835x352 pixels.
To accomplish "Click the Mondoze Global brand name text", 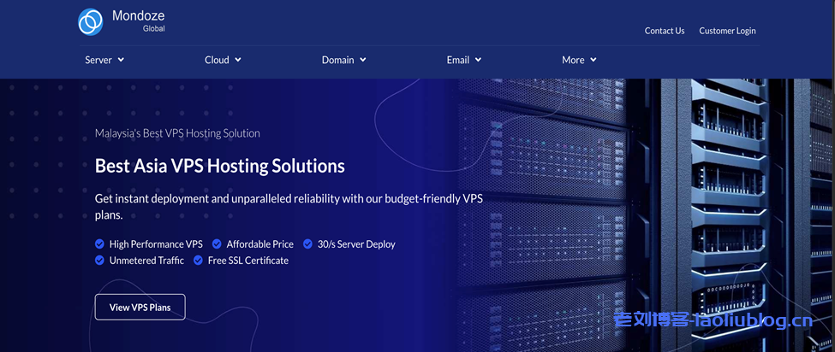I will [x=138, y=21].
